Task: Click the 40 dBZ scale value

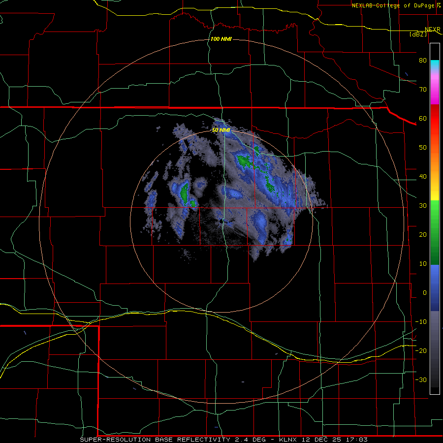Action: pos(423,177)
